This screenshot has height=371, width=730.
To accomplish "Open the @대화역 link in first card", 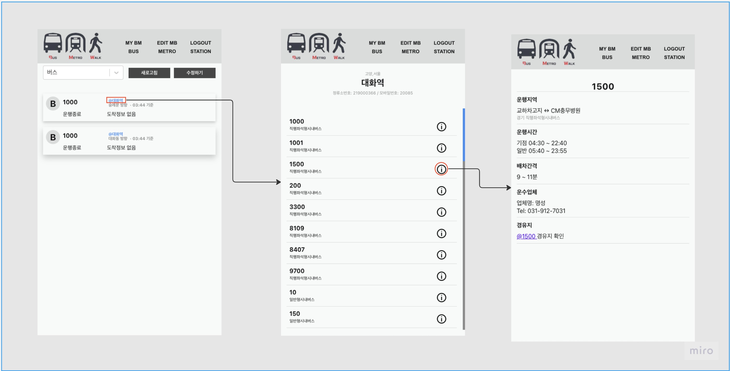I will pyautogui.click(x=116, y=100).
